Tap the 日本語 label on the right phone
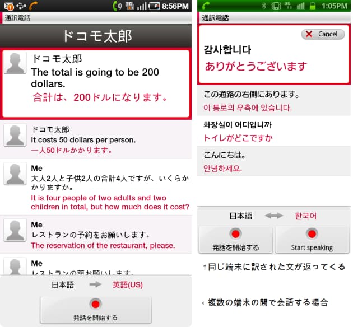 click(x=241, y=216)
